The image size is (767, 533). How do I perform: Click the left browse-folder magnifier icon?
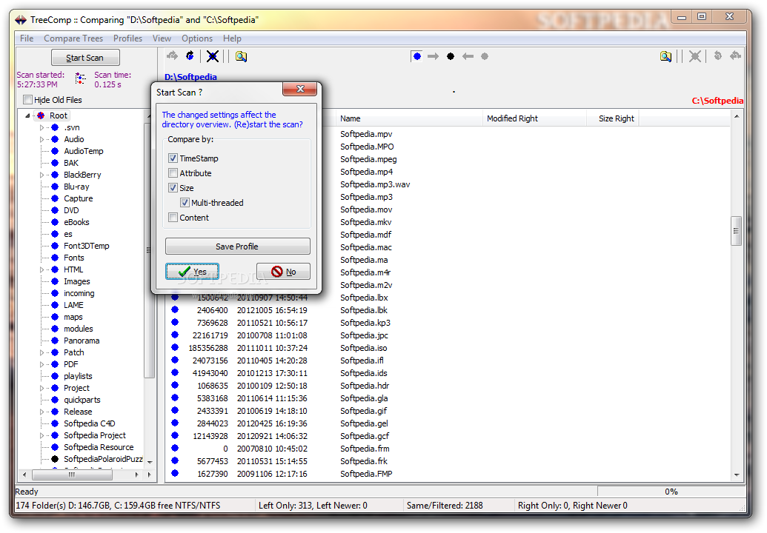[241, 56]
